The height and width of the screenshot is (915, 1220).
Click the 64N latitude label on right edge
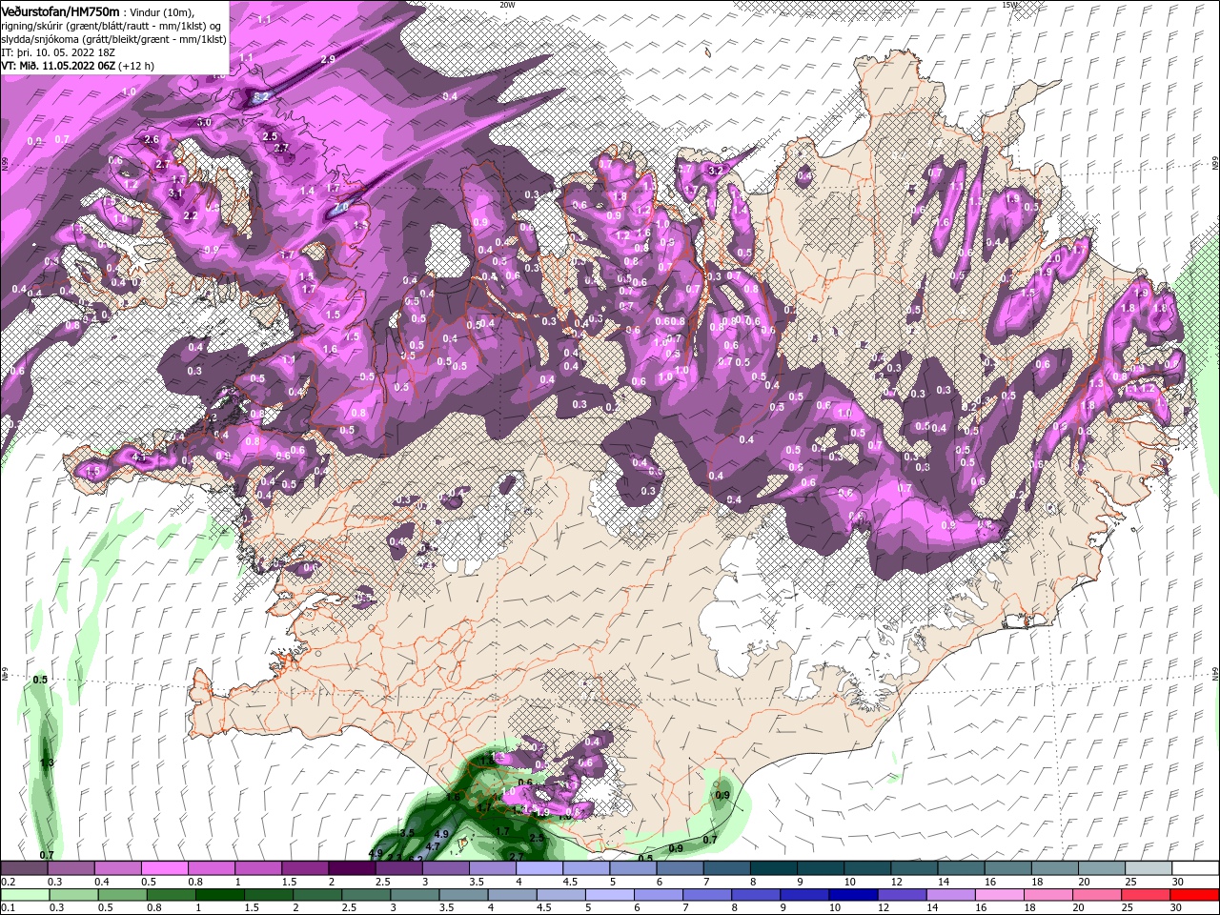1215,673
